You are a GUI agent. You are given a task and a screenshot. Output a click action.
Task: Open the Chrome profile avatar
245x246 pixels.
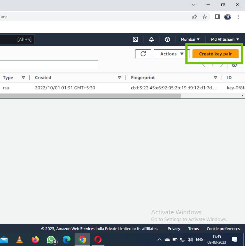[x=228, y=17]
